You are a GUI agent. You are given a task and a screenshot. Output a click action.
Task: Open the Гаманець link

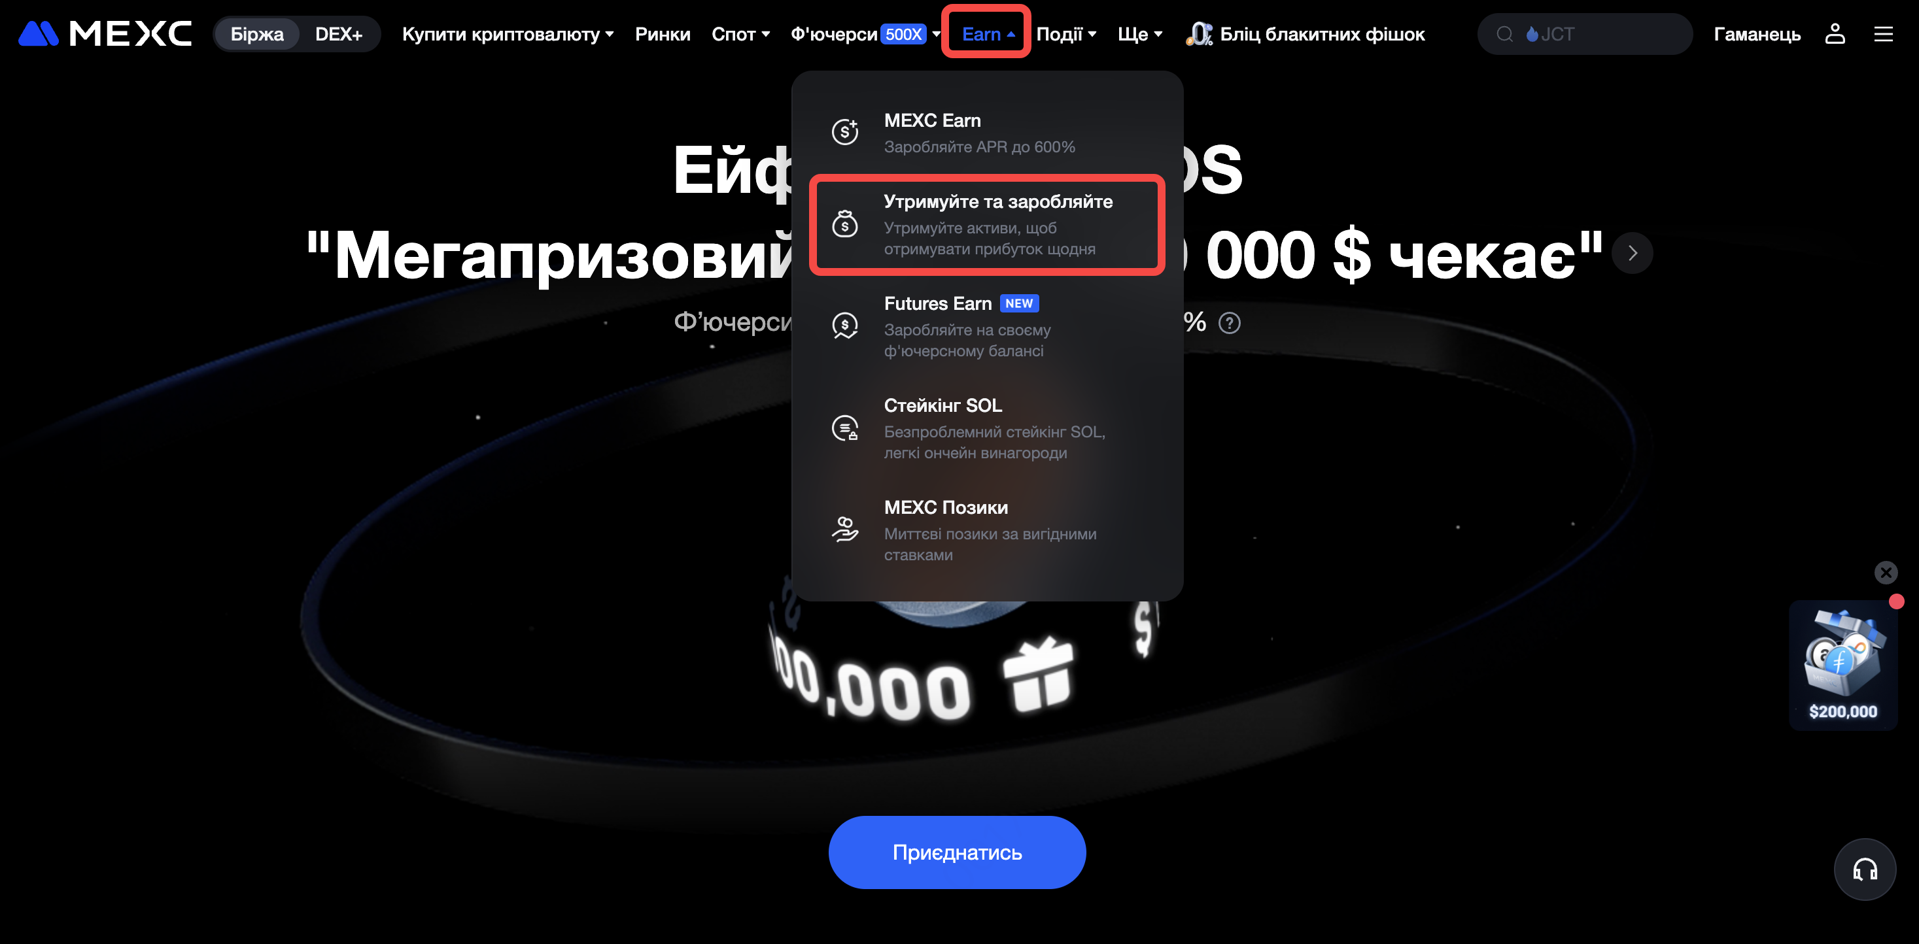(x=1757, y=34)
